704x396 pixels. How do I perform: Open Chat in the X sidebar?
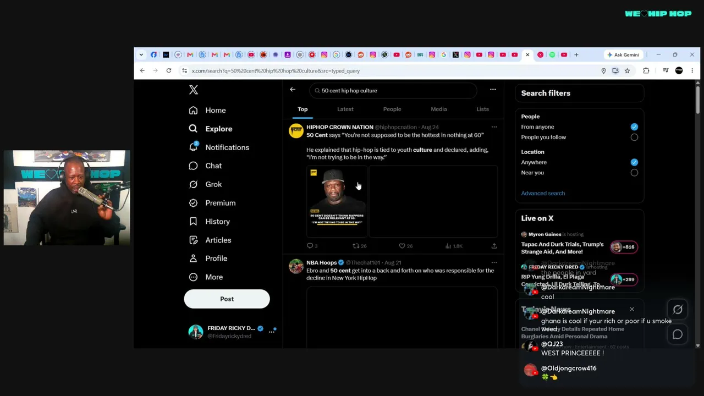(205, 166)
